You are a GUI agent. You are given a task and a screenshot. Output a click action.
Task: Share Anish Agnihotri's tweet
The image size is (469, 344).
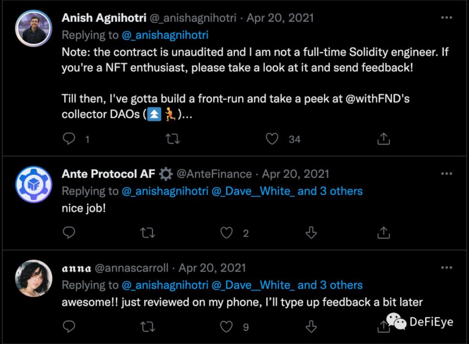pyautogui.click(x=383, y=139)
